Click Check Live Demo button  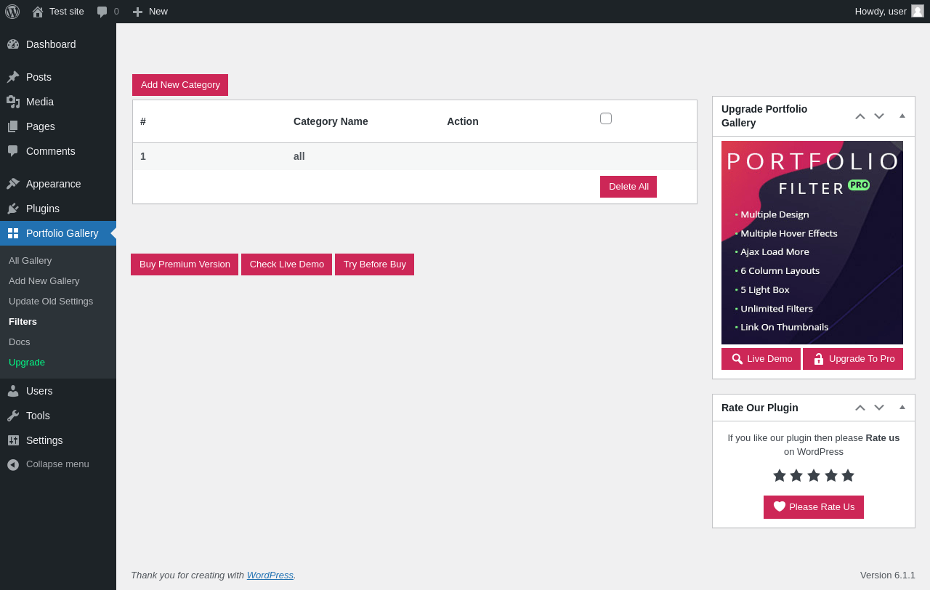coord(287,264)
